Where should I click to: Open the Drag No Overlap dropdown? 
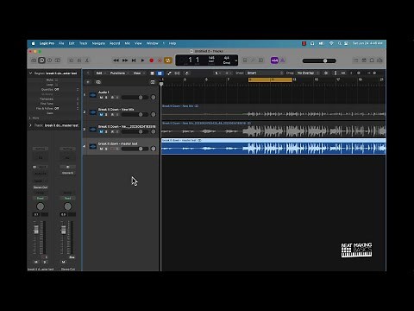[308, 73]
